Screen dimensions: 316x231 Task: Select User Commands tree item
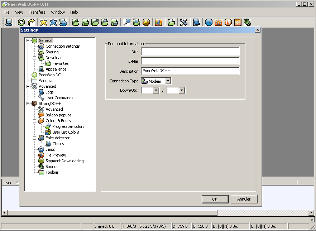tap(59, 98)
